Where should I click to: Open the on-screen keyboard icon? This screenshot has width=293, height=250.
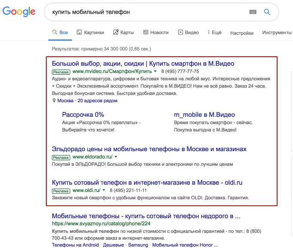click(252, 12)
